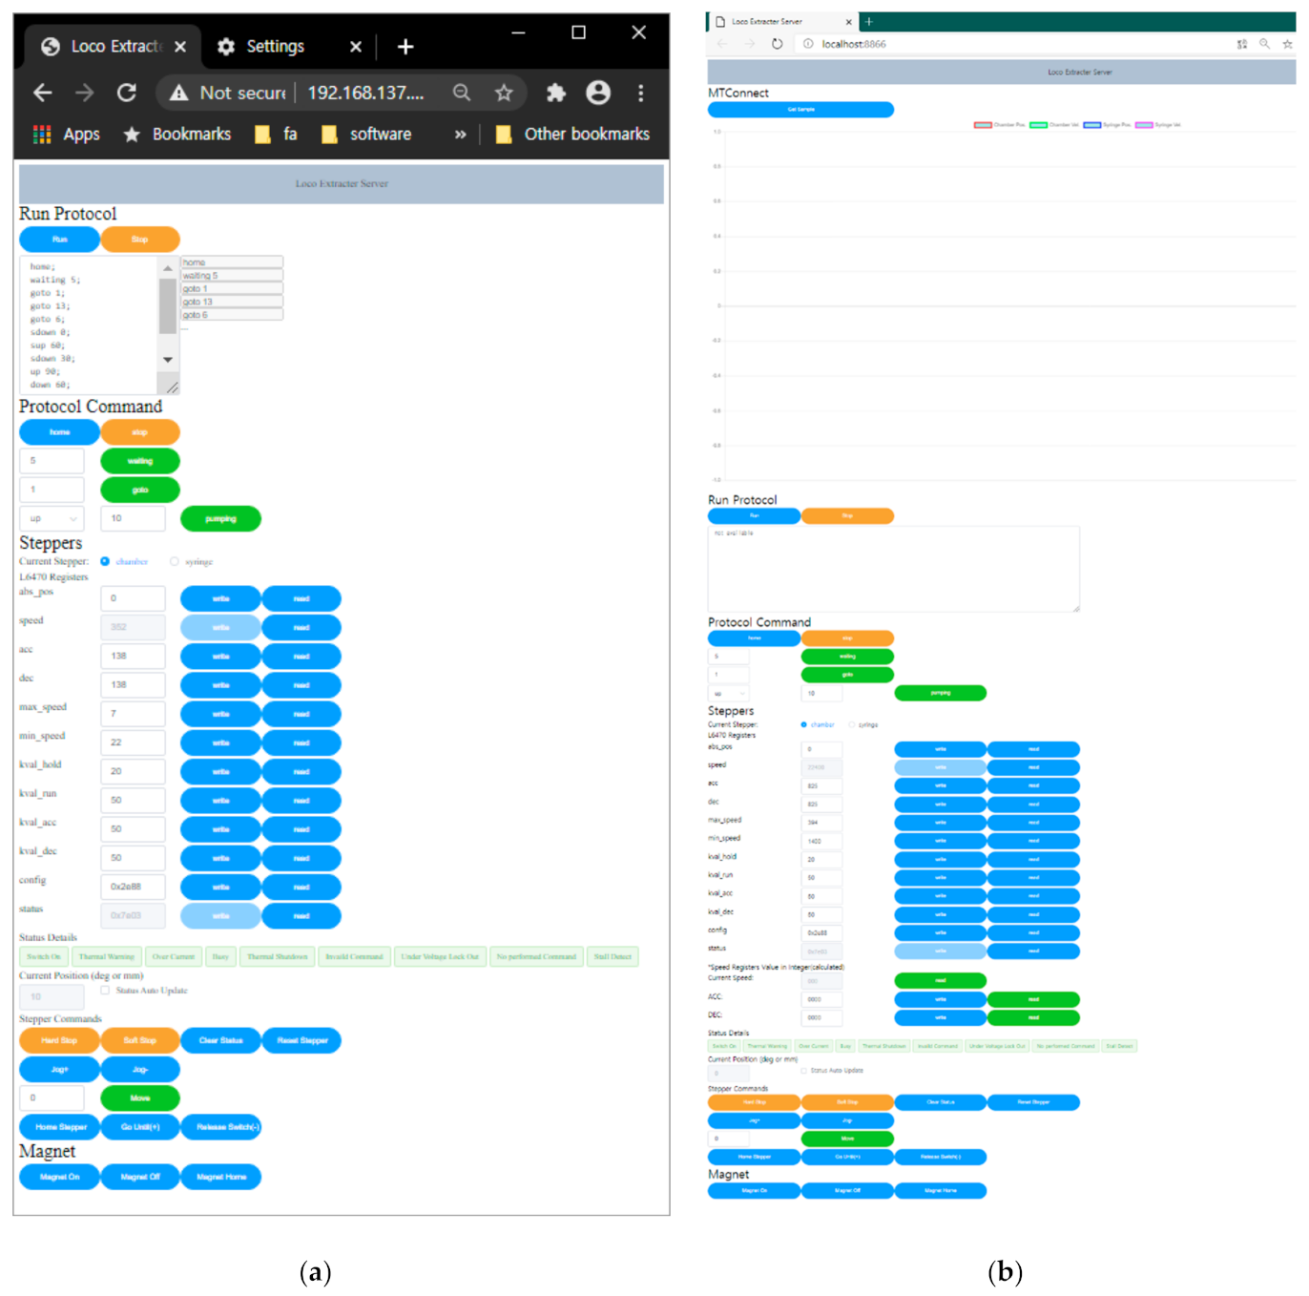Toggle the Chamber Vel. legend swatch on the chart
The height and width of the screenshot is (1296, 1309).
coord(1038,125)
